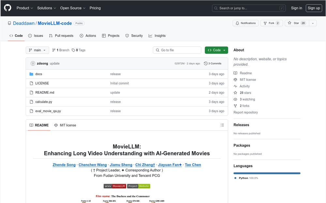Viewport: 326px width, 203px height.
Task: Click the docs folder icon
Action: pos(31,74)
